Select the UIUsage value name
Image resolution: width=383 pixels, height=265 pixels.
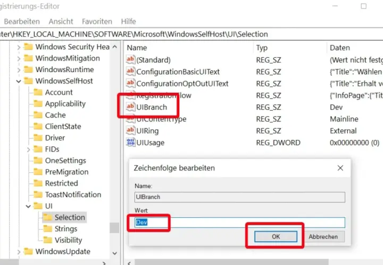(150, 143)
